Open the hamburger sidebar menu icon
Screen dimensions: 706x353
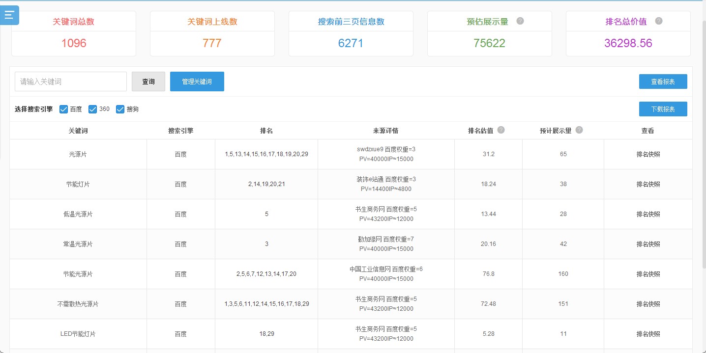point(9,15)
